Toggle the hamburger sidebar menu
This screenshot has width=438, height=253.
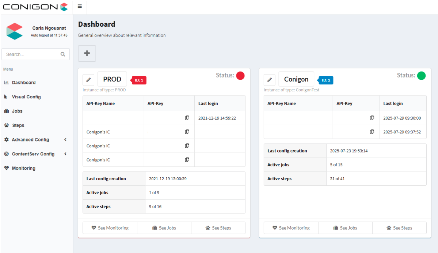(x=80, y=7)
